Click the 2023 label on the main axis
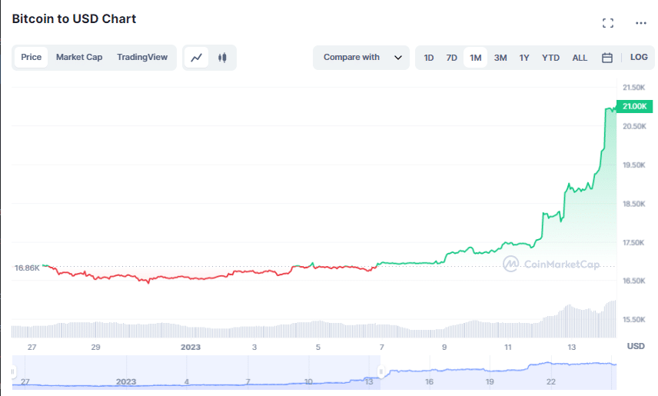Screen dimensions: 658x396 coord(191,348)
